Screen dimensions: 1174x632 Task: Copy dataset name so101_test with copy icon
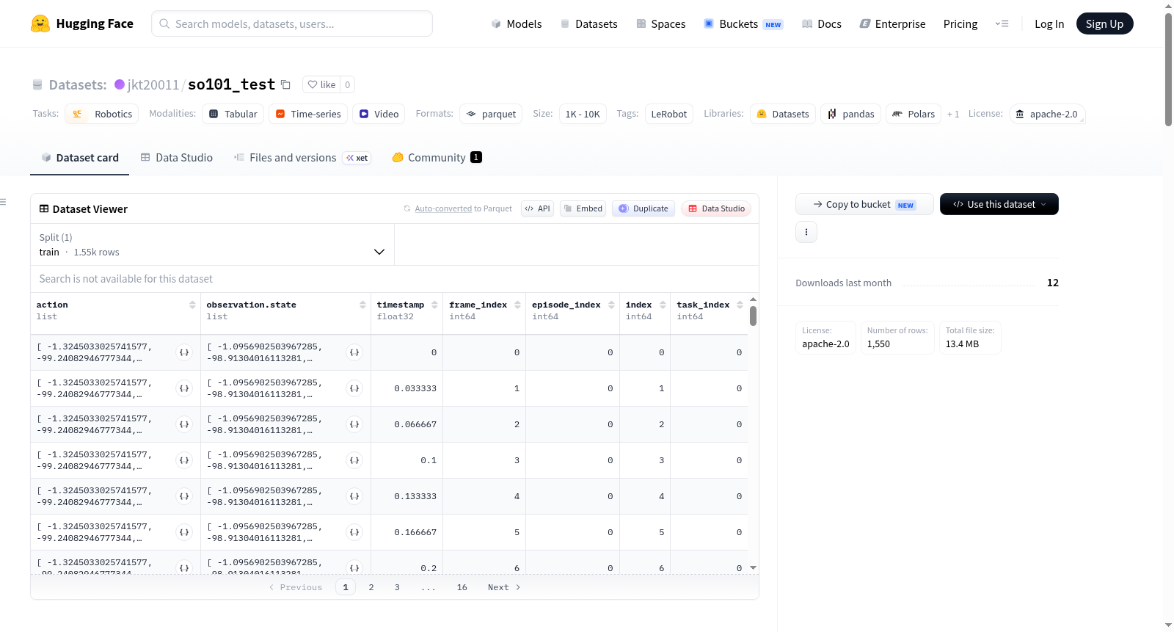coord(285,84)
